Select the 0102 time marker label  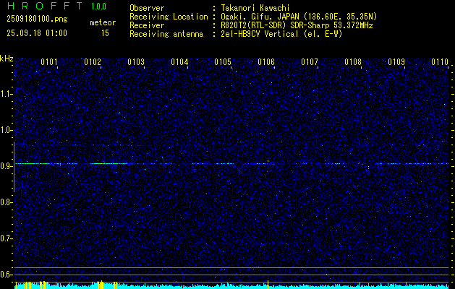[x=93, y=62]
